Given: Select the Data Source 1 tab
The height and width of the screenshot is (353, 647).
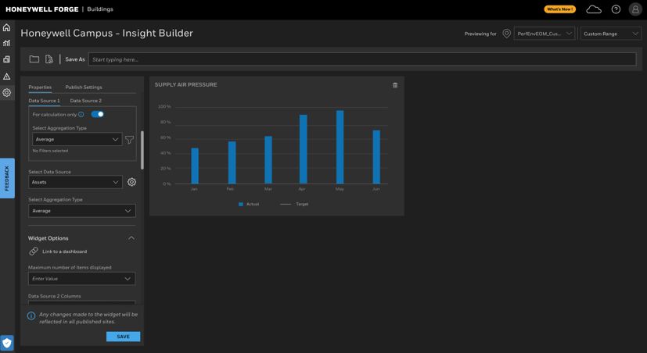Looking at the screenshot, I should pyautogui.click(x=44, y=101).
